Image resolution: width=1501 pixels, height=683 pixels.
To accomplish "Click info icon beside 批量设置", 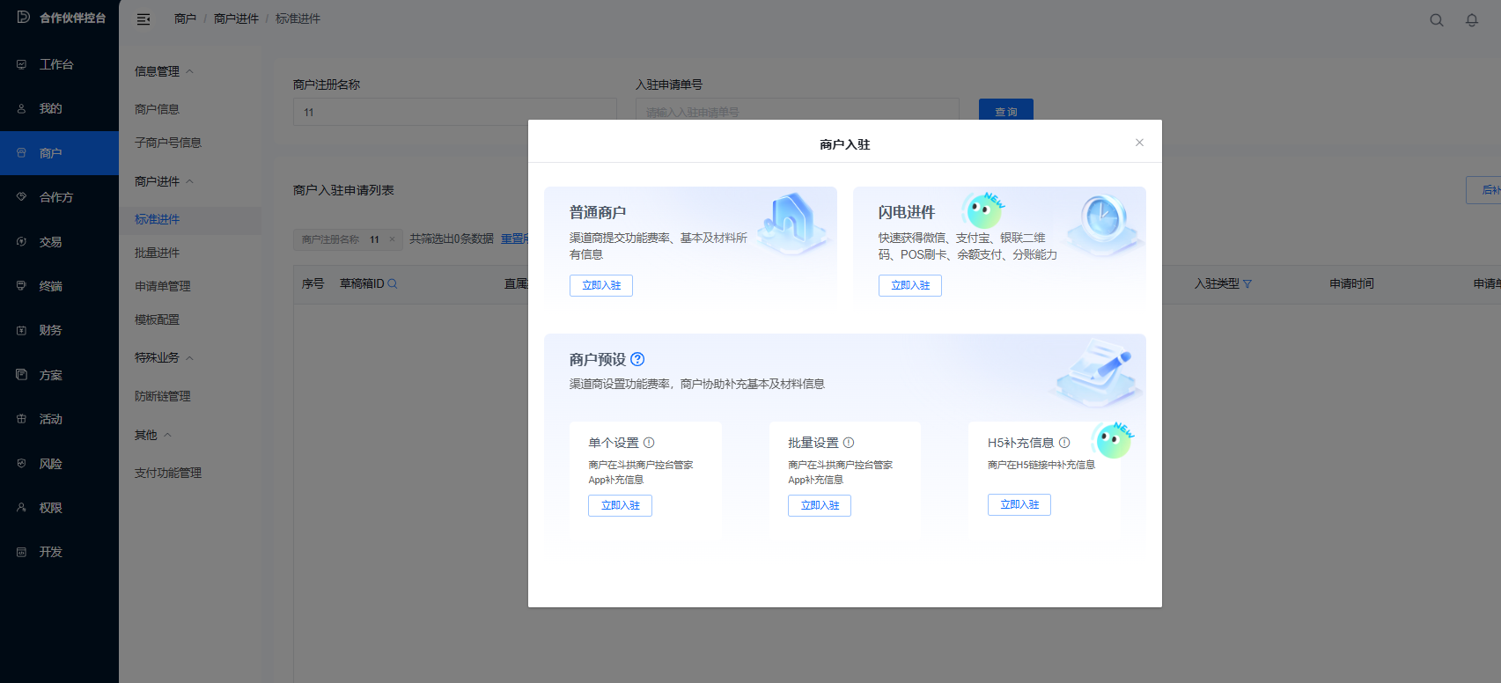I will click(849, 443).
